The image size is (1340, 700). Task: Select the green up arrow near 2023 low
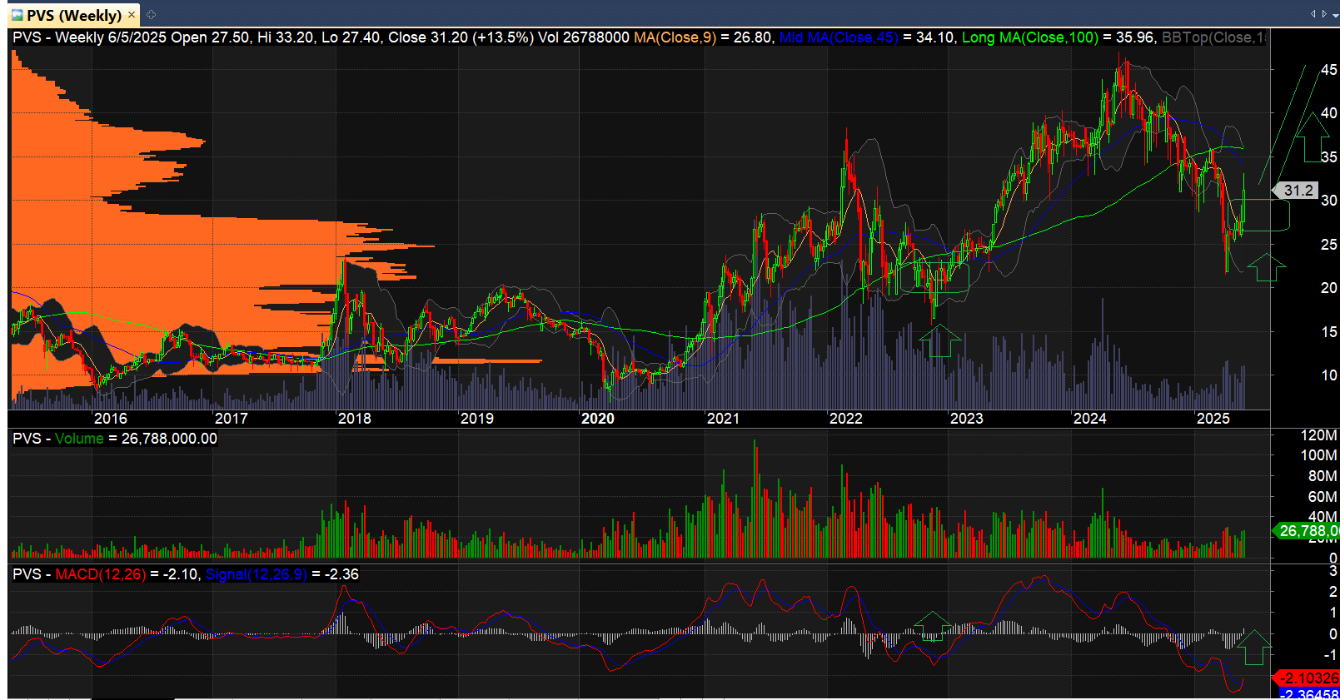[940, 341]
